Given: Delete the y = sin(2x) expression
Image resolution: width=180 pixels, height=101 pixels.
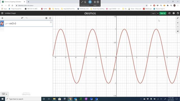Looking at the screenshot, I should click(x=51, y=22).
